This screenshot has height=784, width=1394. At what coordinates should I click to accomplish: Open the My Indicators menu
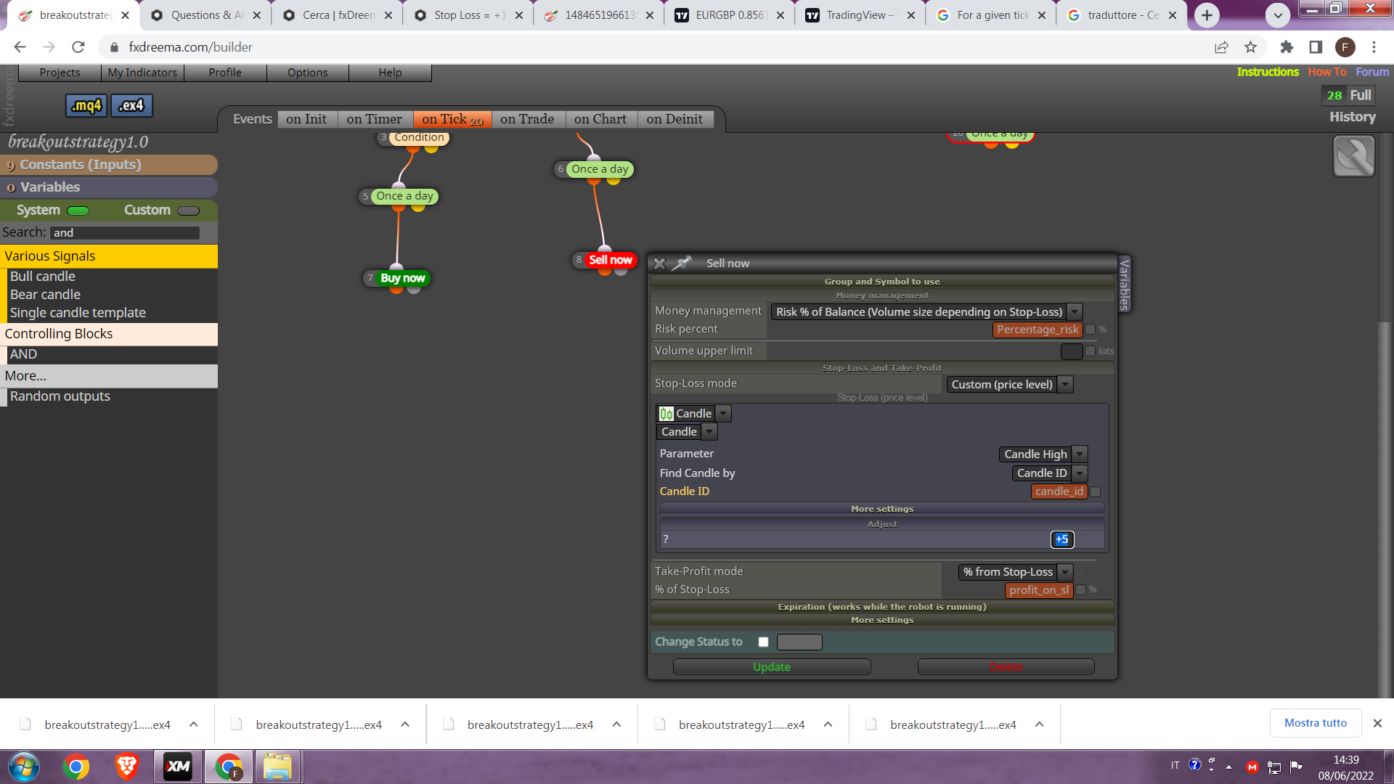click(x=142, y=73)
